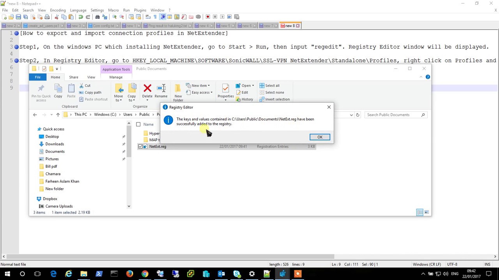Viewport: 499px width, 280px height.
Task: Switch to the Explorer View tab
Action: pyautogui.click(x=91, y=77)
